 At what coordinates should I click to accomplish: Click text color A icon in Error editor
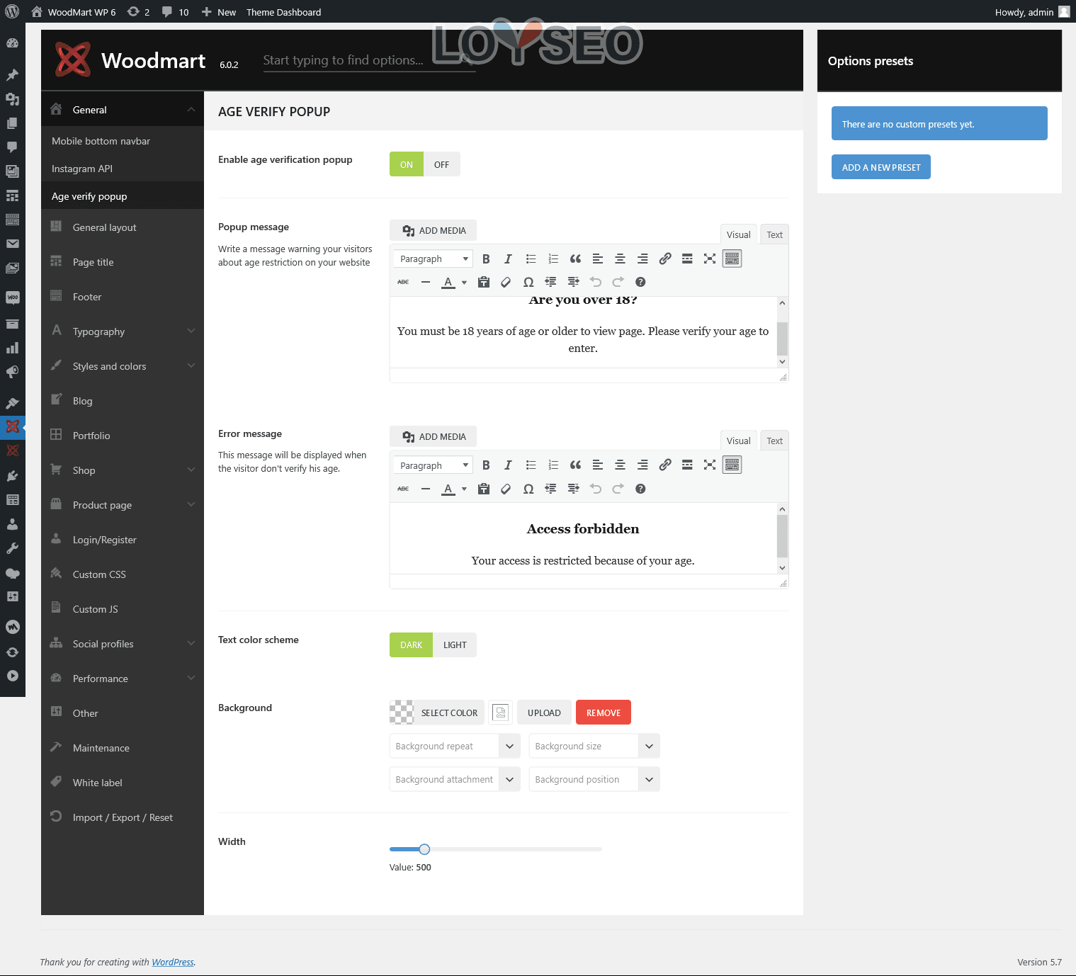tap(448, 489)
